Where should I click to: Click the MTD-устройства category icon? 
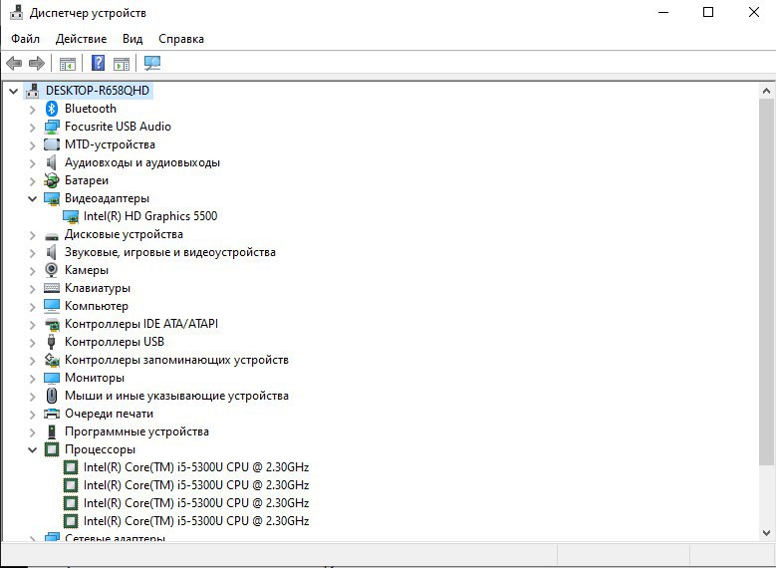coord(52,144)
